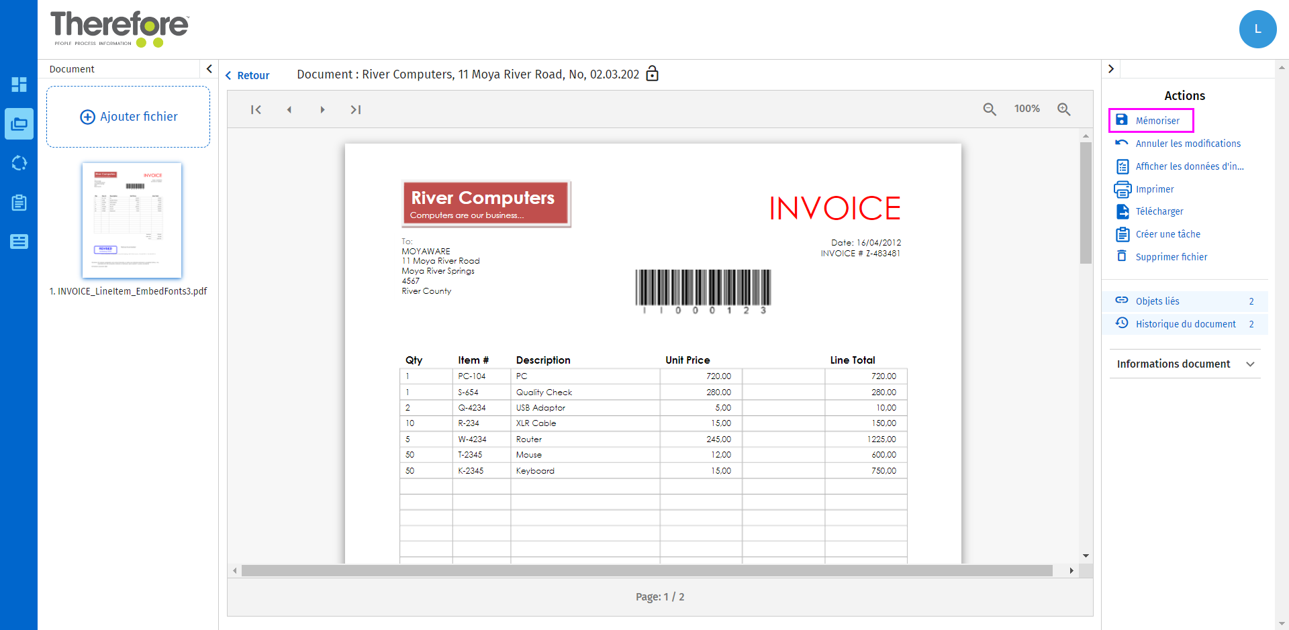Click scroll up arrow of document viewer
This screenshot has width=1289, height=630.
tap(1086, 136)
